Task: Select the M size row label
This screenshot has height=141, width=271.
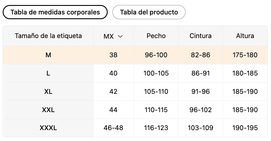Action: pos(48,55)
